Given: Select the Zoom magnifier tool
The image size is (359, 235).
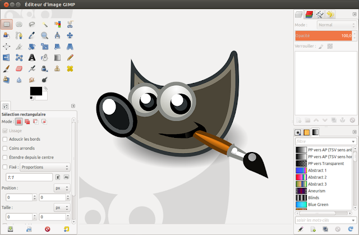Looking at the screenshot, I should [x=45, y=35].
